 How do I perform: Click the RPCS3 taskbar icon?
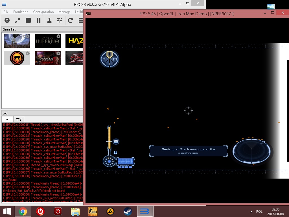(x=145, y=211)
